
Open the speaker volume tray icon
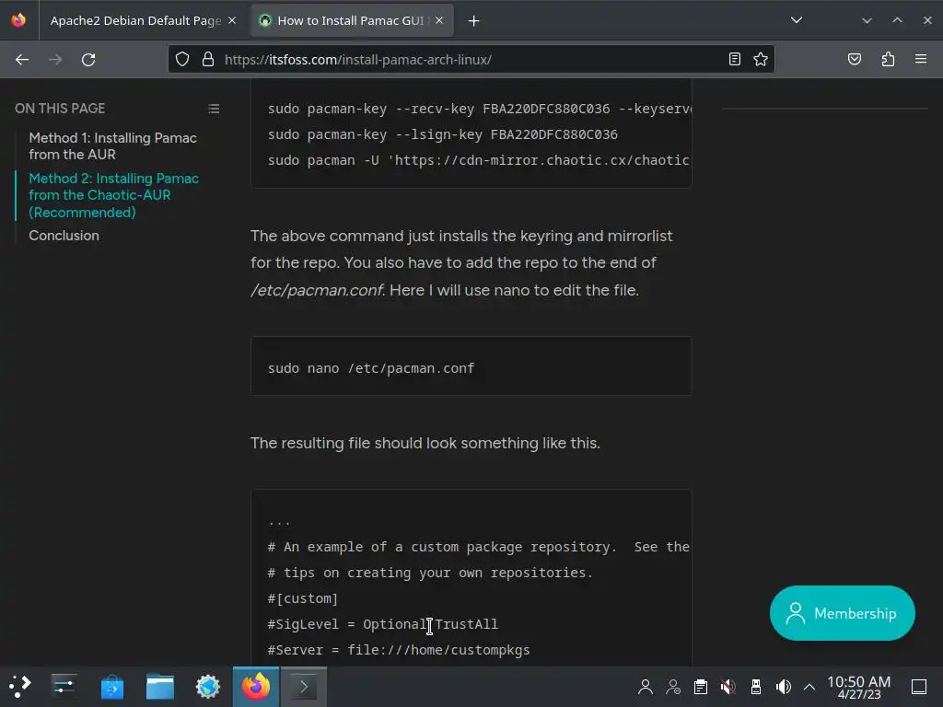pos(783,687)
